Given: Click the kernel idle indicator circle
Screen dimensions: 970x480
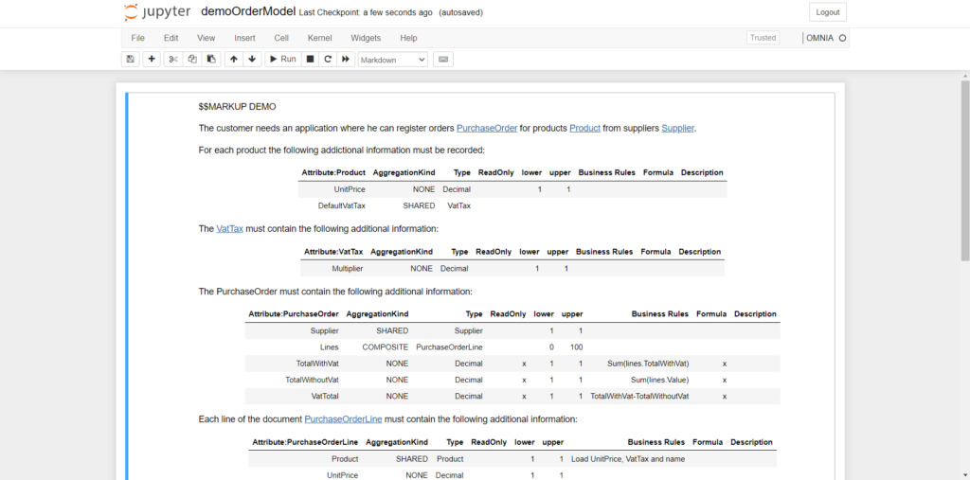Looking at the screenshot, I should 842,39.
